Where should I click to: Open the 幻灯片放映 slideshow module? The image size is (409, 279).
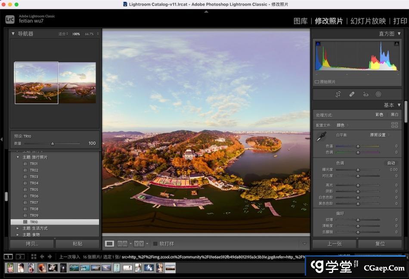click(x=368, y=21)
